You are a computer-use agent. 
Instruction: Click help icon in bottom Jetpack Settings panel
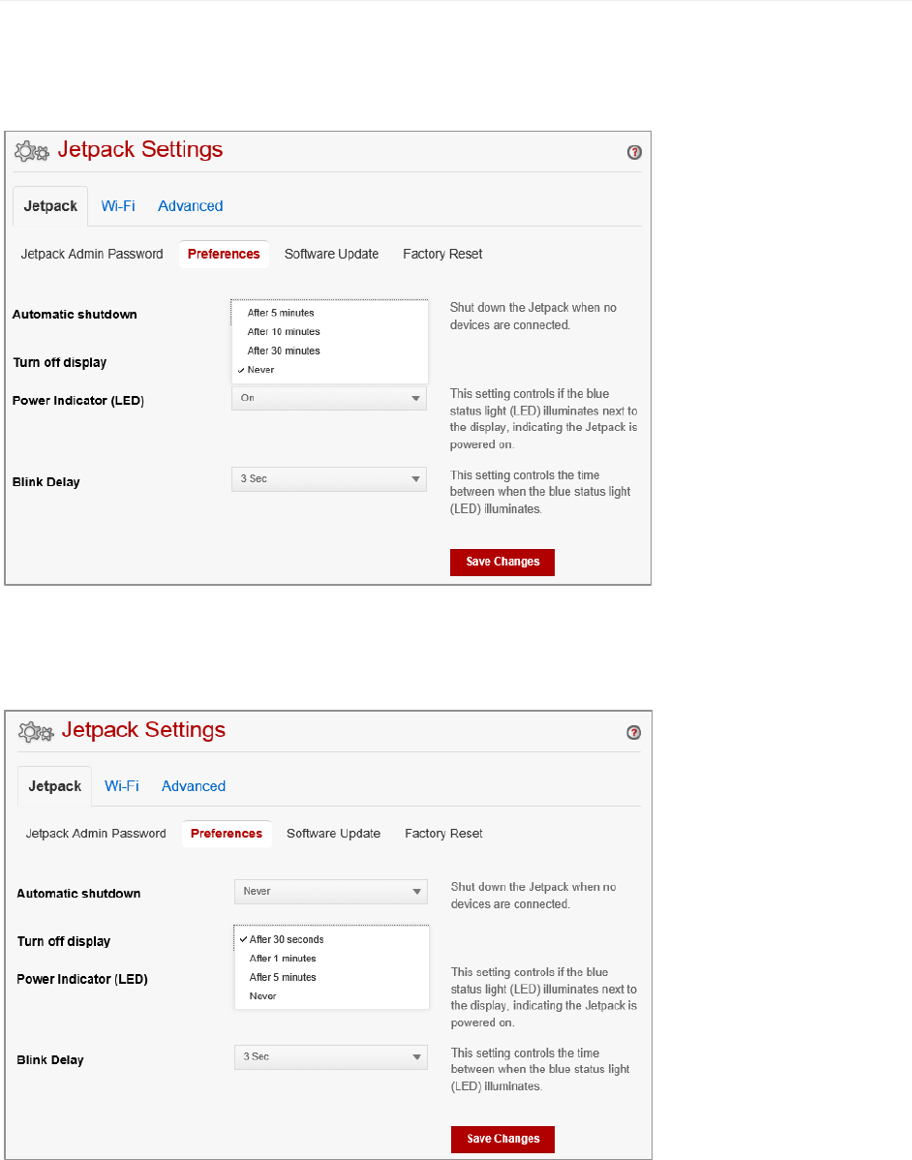633,732
